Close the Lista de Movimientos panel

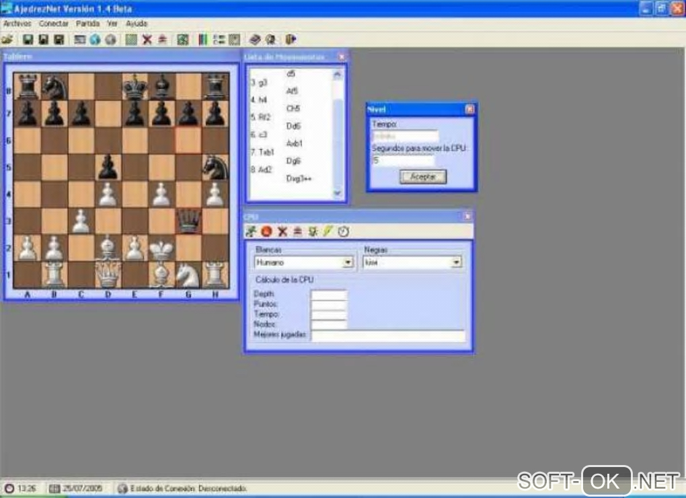(342, 57)
